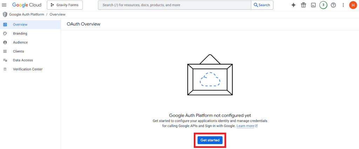Click the orange H account avatar

(353, 5)
